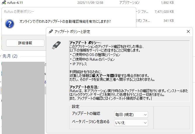
Task: Click the アップデート ポリシー heading text
Action: 85,43
